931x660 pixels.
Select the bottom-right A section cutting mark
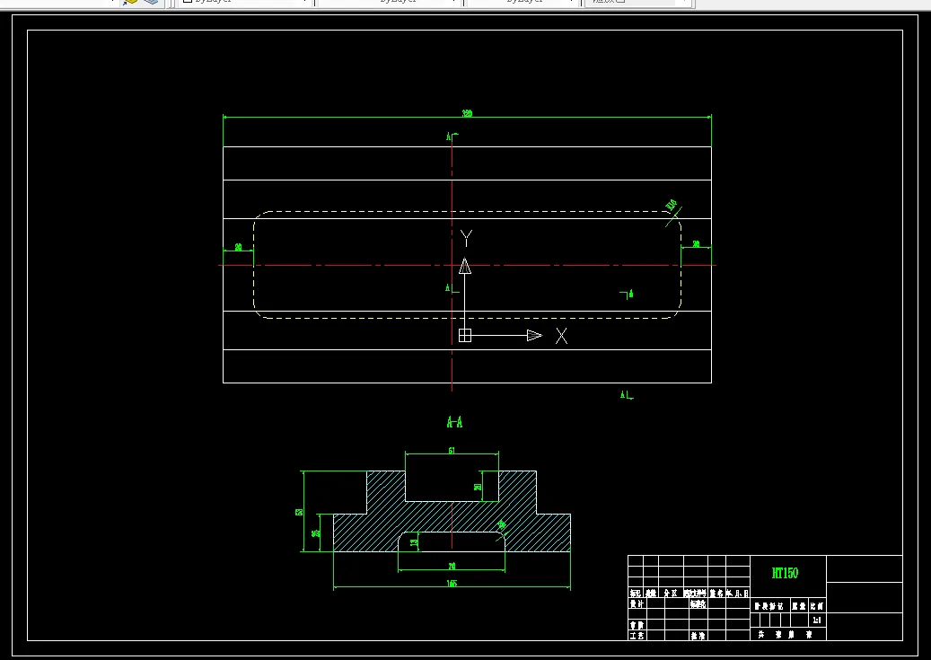tap(627, 395)
